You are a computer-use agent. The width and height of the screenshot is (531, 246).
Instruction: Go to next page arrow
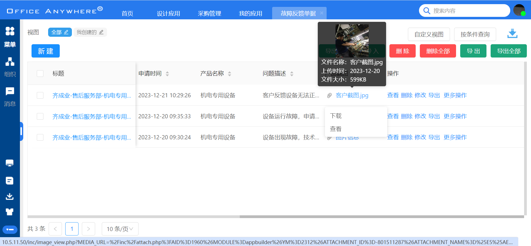(x=88, y=229)
